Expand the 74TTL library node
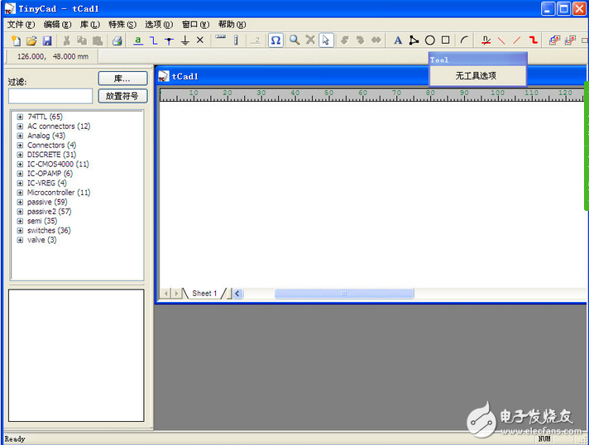This screenshot has width=589, height=445. (20, 117)
